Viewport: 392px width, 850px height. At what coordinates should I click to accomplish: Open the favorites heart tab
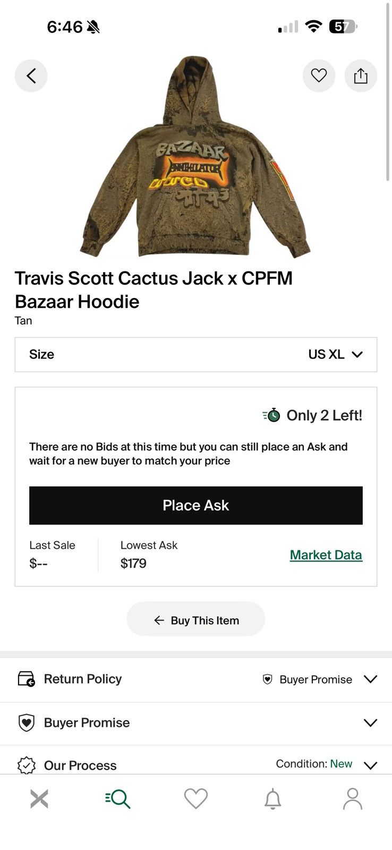coord(195,798)
